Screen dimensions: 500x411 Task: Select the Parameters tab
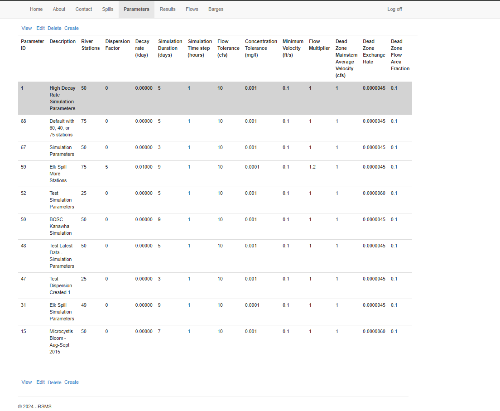pos(136,9)
